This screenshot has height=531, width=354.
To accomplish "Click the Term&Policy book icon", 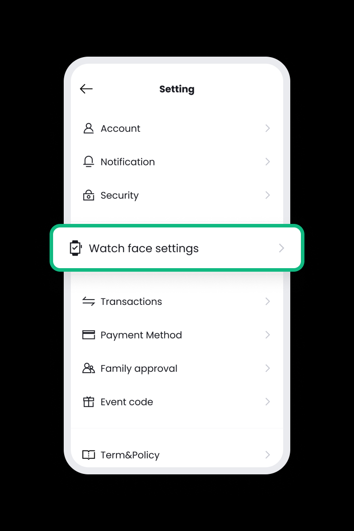I will [88, 455].
